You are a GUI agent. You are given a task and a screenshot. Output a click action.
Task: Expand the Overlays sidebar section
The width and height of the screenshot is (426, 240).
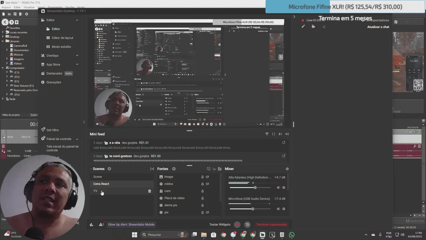77,56
